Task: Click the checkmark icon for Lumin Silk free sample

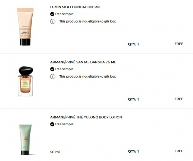Action: click(52, 14)
